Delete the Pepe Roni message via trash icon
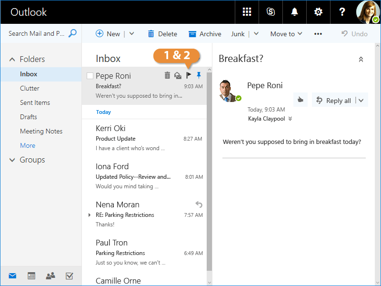Viewport: 381px width, 286px height. [167, 75]
